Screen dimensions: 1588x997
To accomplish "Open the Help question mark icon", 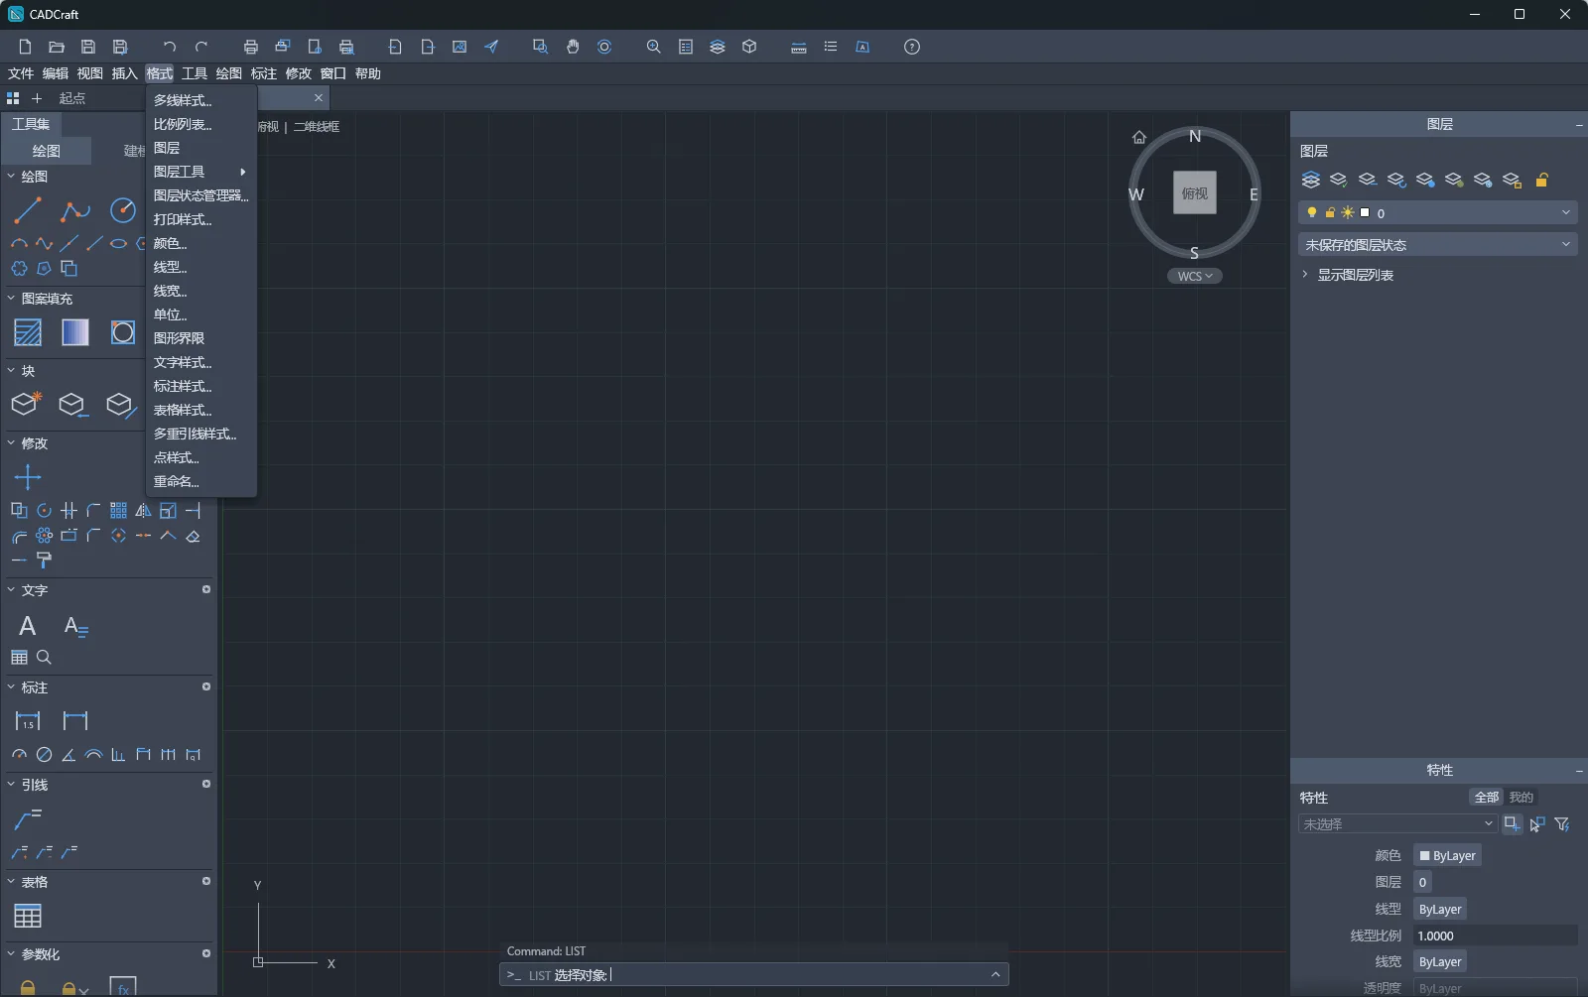I will [x=912, y=47].
